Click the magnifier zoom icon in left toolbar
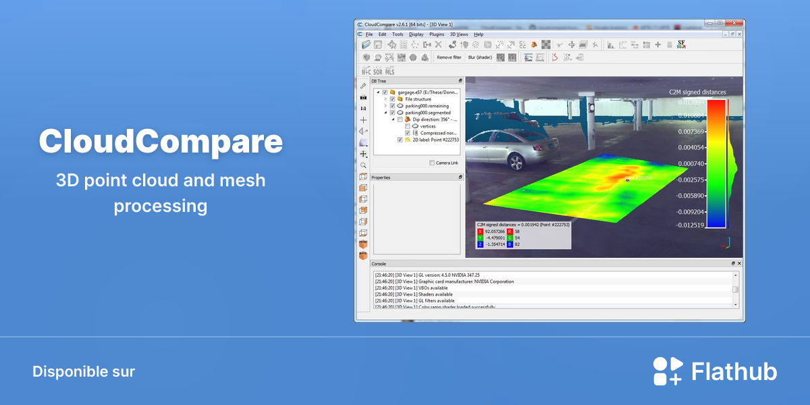The height and width of the screenshot is (405, 810). coord(363,165)
